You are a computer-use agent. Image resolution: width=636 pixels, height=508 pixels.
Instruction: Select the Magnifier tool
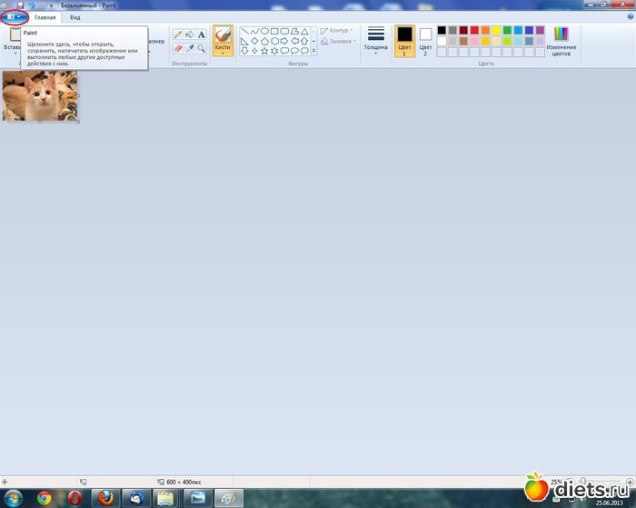(x=202, y=47)
